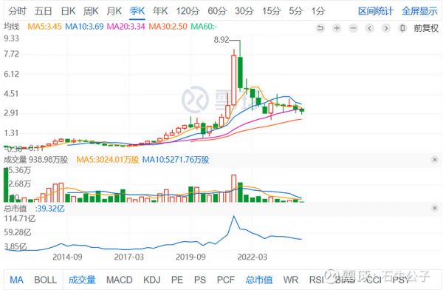The height and width of the screenshot is (290, 443).
Task: Toggle the 总市值 indicator at bottom
Action: 259,280
